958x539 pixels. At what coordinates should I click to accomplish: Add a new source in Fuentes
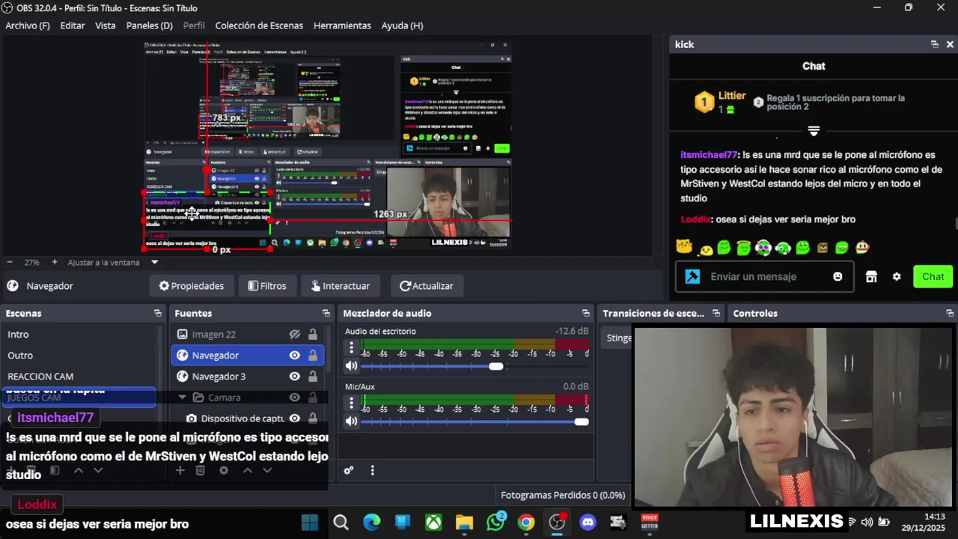point(180,470)
